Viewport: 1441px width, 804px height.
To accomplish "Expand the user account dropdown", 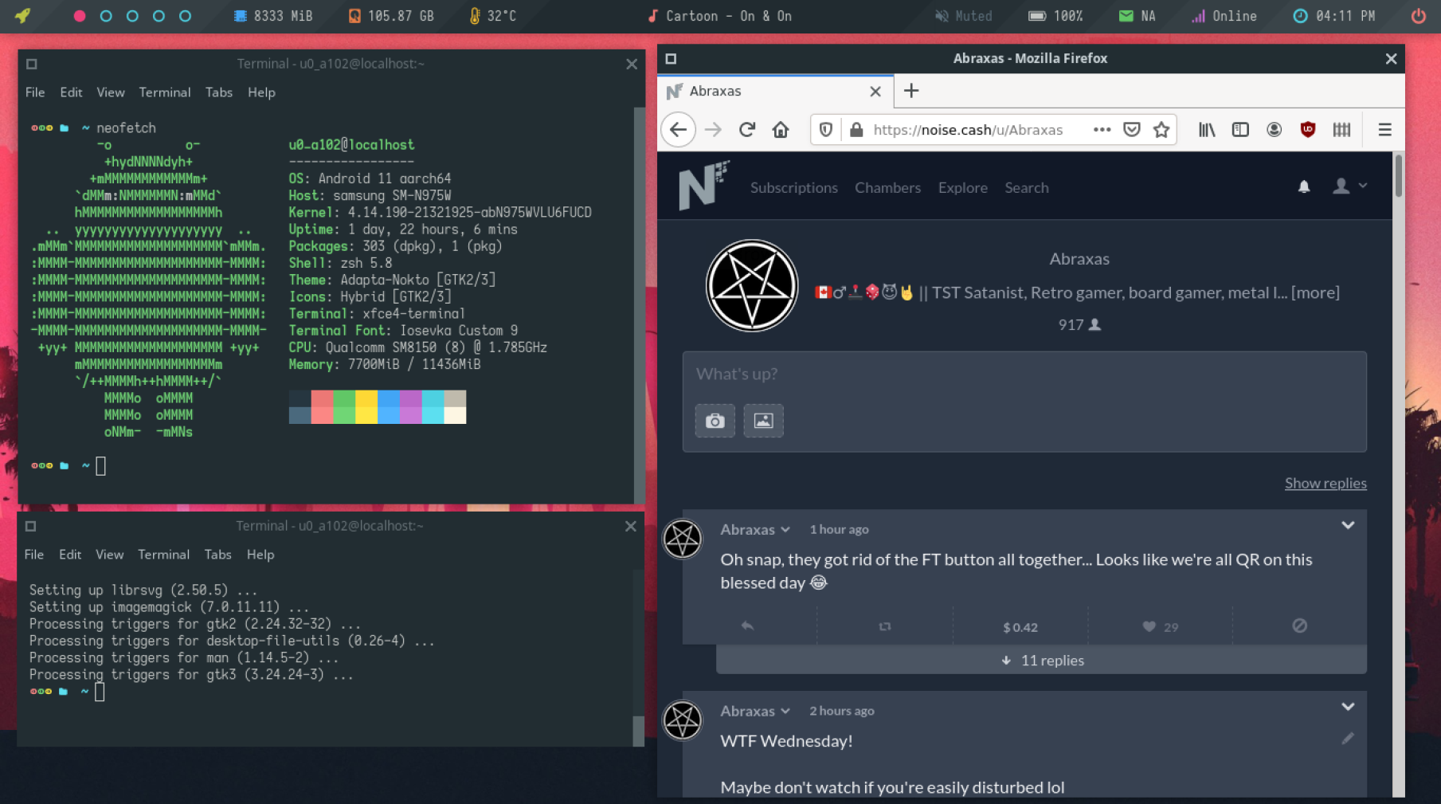I will click(1349, 186).
